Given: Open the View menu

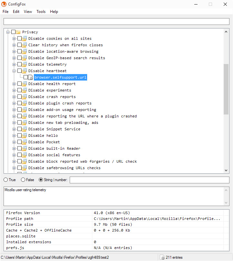Looking at the screenshot, I should (x=28, y=12).
